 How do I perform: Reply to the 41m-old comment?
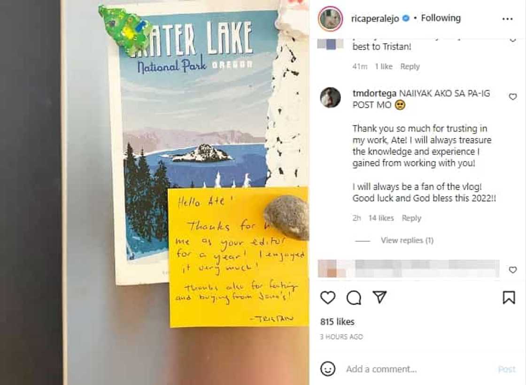(410, 66)
